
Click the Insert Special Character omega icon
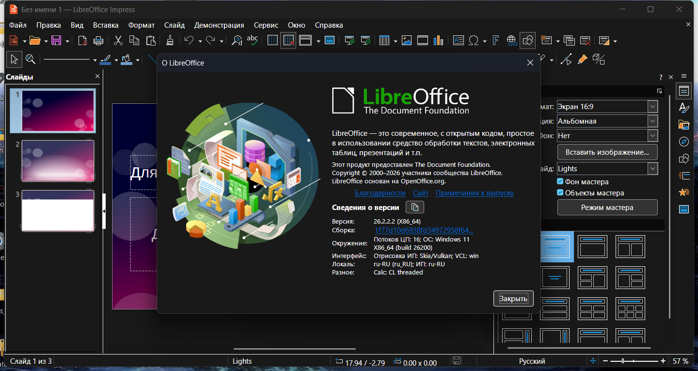474,41
